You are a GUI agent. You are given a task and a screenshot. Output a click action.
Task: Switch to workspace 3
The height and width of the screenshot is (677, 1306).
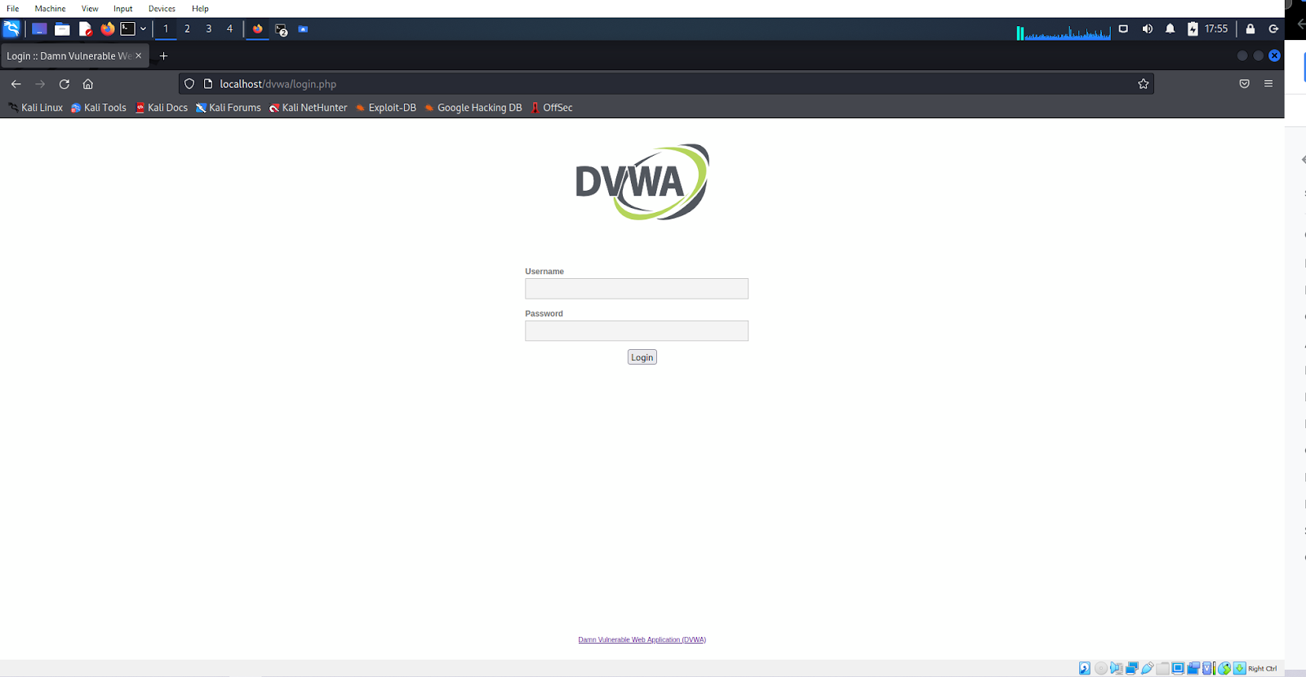click(x=208, y=29)
